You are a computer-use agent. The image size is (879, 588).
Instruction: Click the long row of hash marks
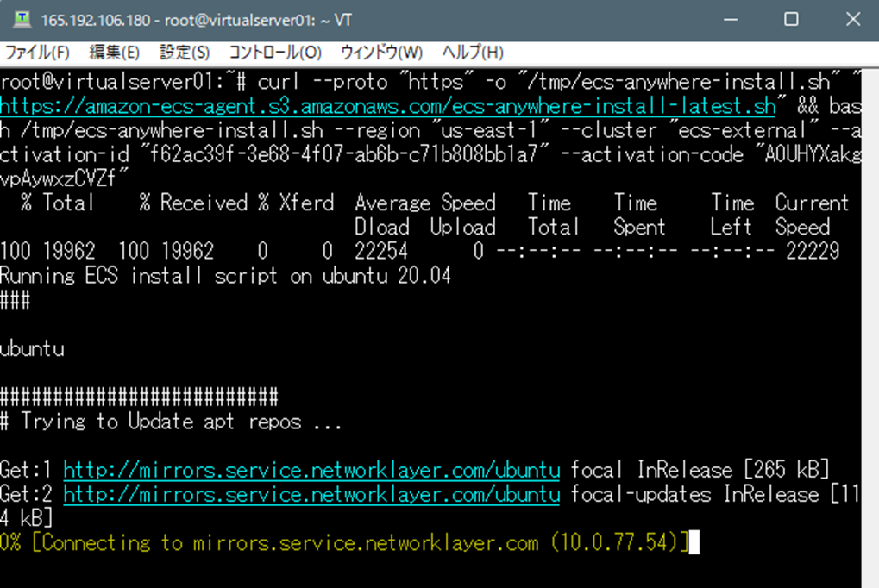pyautogui.click(x=139, y=397)
